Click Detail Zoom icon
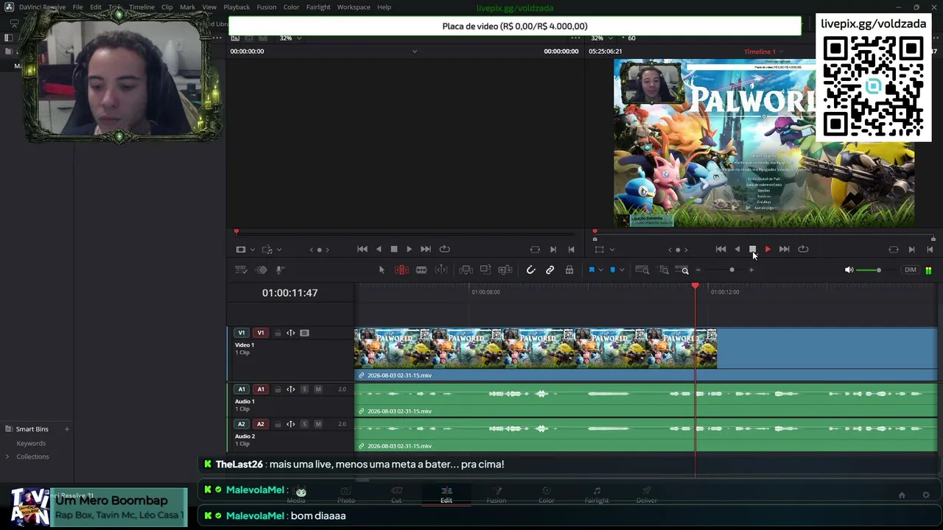The height and width of the screenshot is (530, 943). pyautogui.click(x=664, y=270)
